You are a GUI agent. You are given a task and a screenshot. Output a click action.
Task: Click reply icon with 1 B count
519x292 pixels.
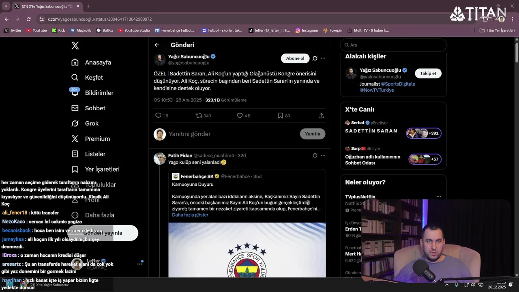[x=162, y=116]
